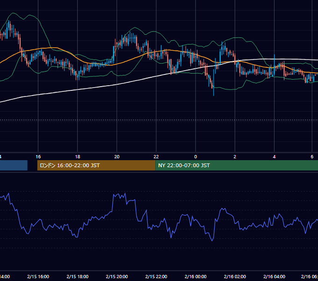The height and width of the screenshot is (281, 318).
Task: Click the 20 hour axis label
Action: point(117,157)
